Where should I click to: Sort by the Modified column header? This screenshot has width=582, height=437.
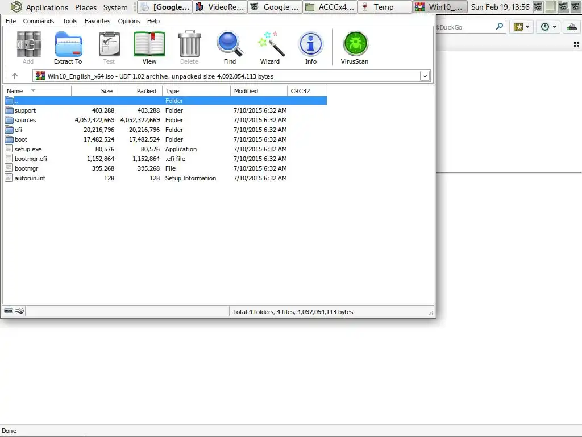coord(259,91)
